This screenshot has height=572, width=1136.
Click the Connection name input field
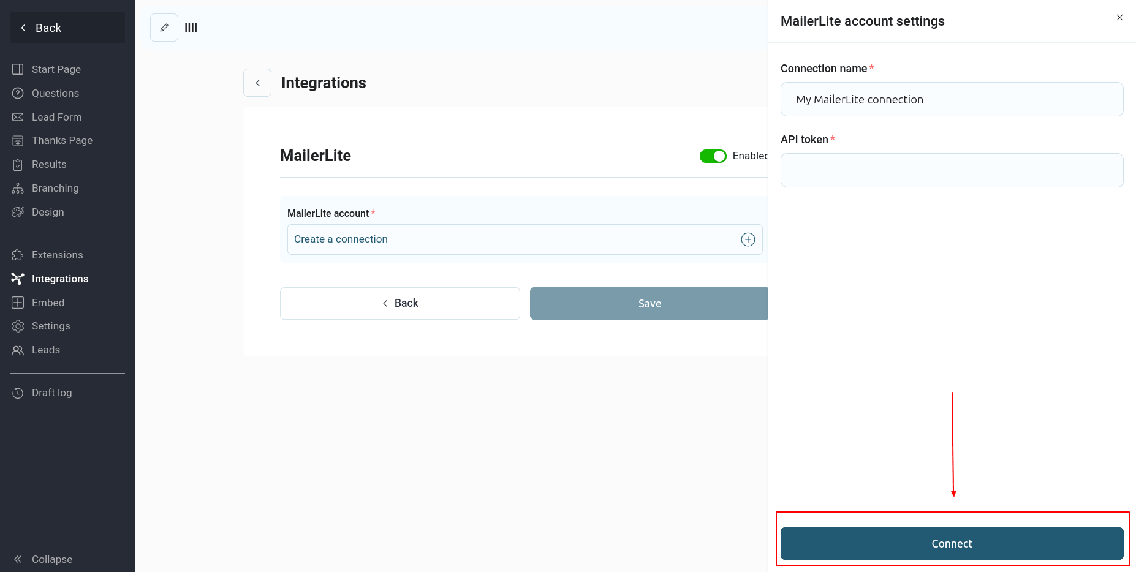(x=952, y=99)
